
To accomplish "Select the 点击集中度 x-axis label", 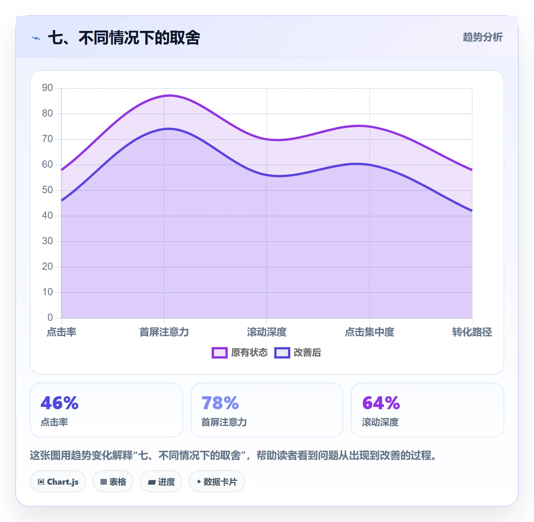I will click(369, 332).
